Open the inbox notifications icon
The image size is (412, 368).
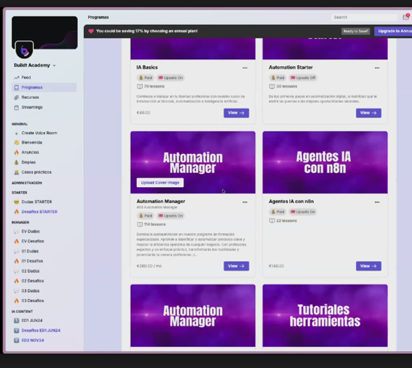[x=406, y=17]
